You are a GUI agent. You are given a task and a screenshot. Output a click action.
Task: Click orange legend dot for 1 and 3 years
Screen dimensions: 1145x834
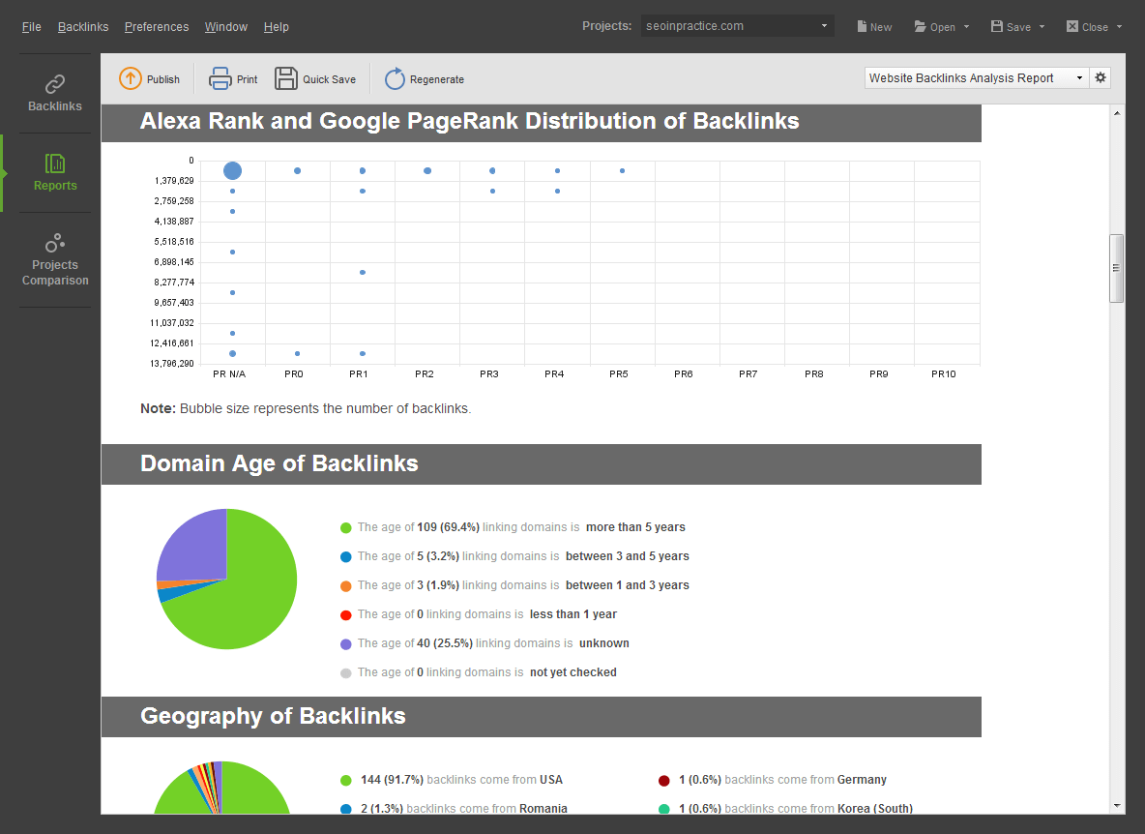point(346,585)
